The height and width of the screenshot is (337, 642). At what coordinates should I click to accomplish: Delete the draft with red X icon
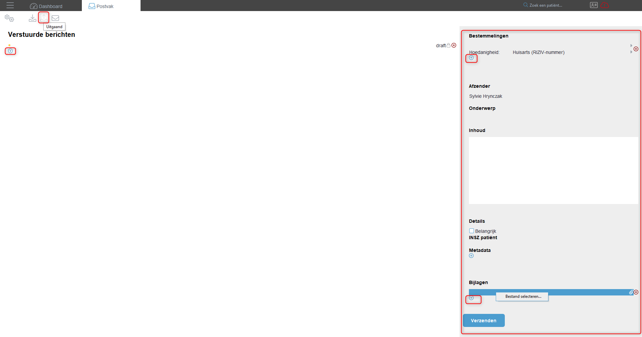(454, 45)
